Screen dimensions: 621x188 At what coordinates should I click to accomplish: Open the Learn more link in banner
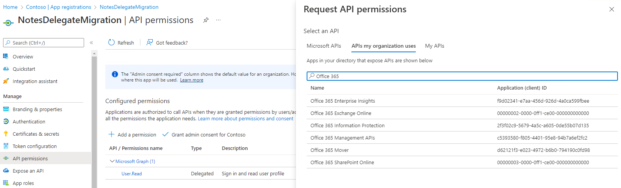coord(191,80)
